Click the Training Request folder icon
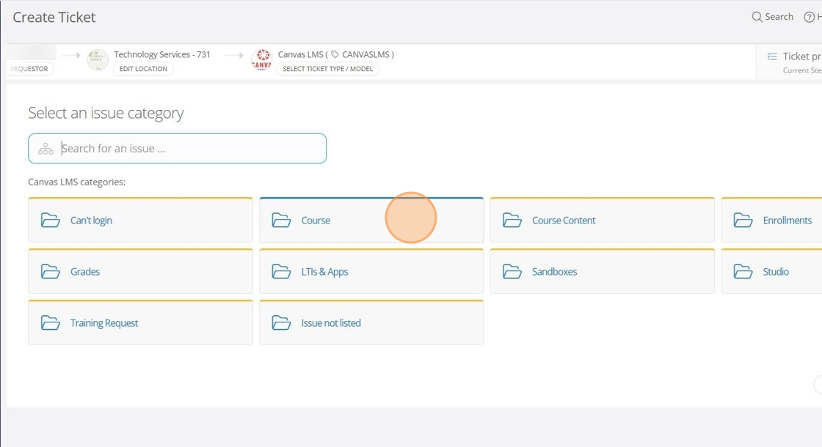 51,323
